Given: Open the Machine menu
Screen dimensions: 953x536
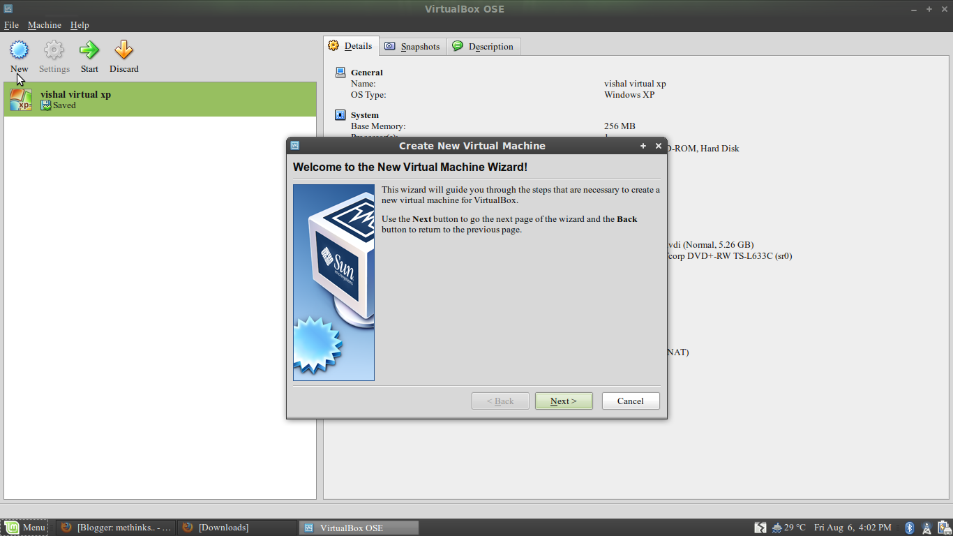Looking at the screenshot, I should coord(45,25).
